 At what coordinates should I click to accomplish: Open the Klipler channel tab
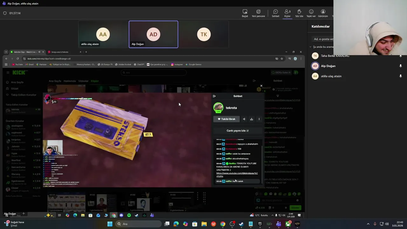tap(95, 81)
